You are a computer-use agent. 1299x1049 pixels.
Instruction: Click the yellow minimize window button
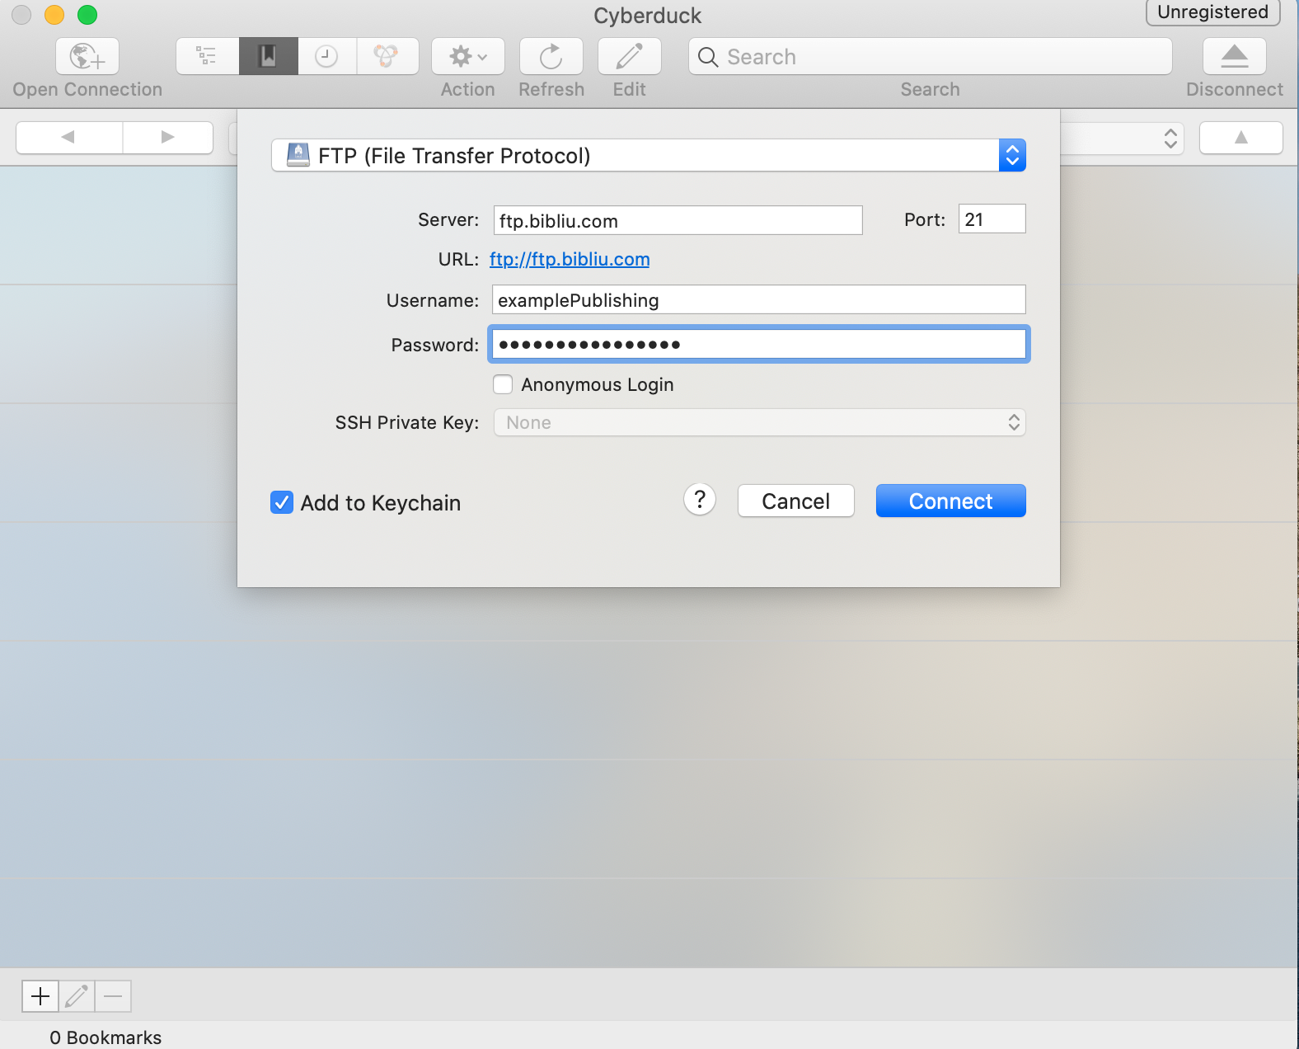pos(54,15)
